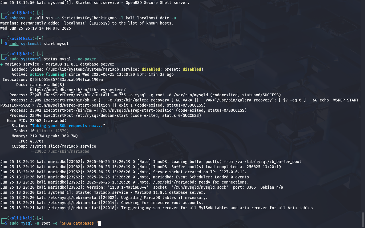
Task: Click Process 23994 debian-start ExecStartPost line
Action: point(105,115)
